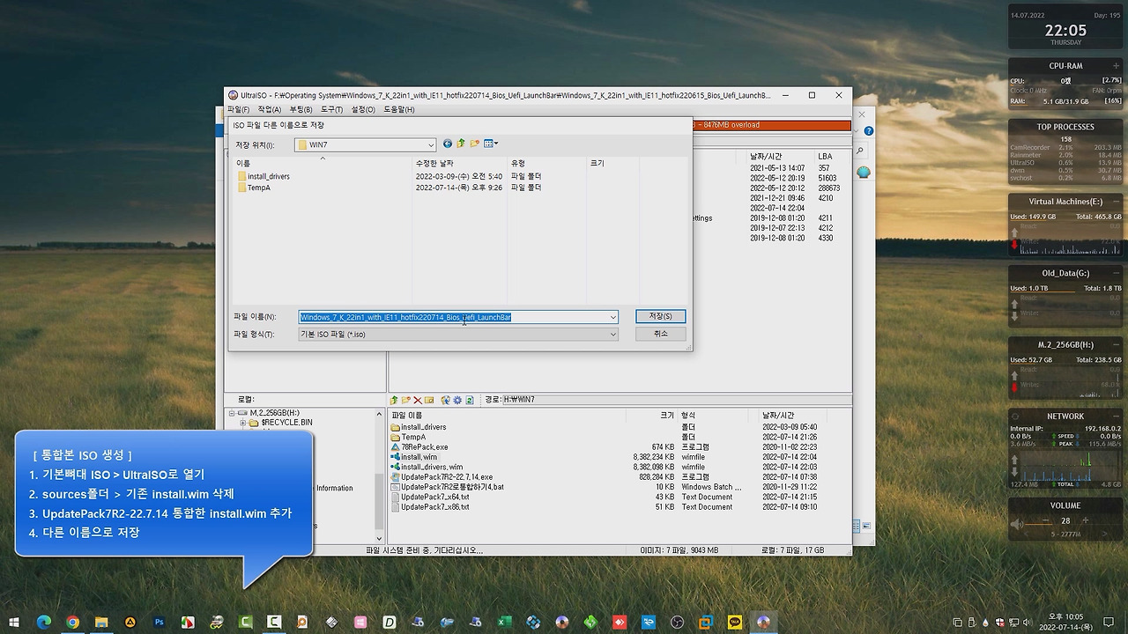
Task: Collapse the M.2_256GB(H:) tree node
Action: click(x=233, y=413)
